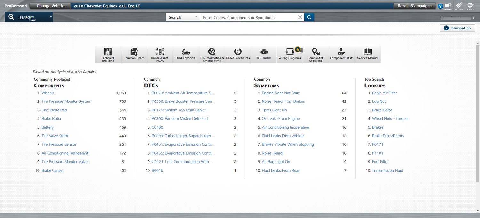480x218 pixels.
Task: Open the Service Manual icon
Action: (x=367, y=54)
